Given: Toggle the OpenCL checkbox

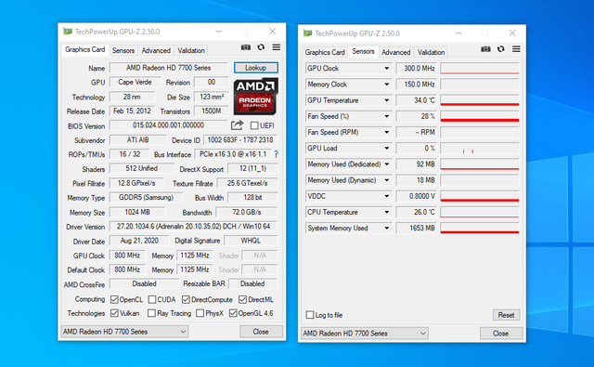Looking at the screenshot, I should (114, 299).
